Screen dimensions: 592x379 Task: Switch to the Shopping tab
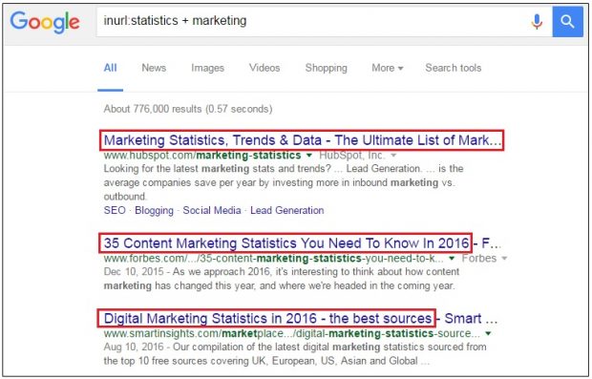pos(326,68)
